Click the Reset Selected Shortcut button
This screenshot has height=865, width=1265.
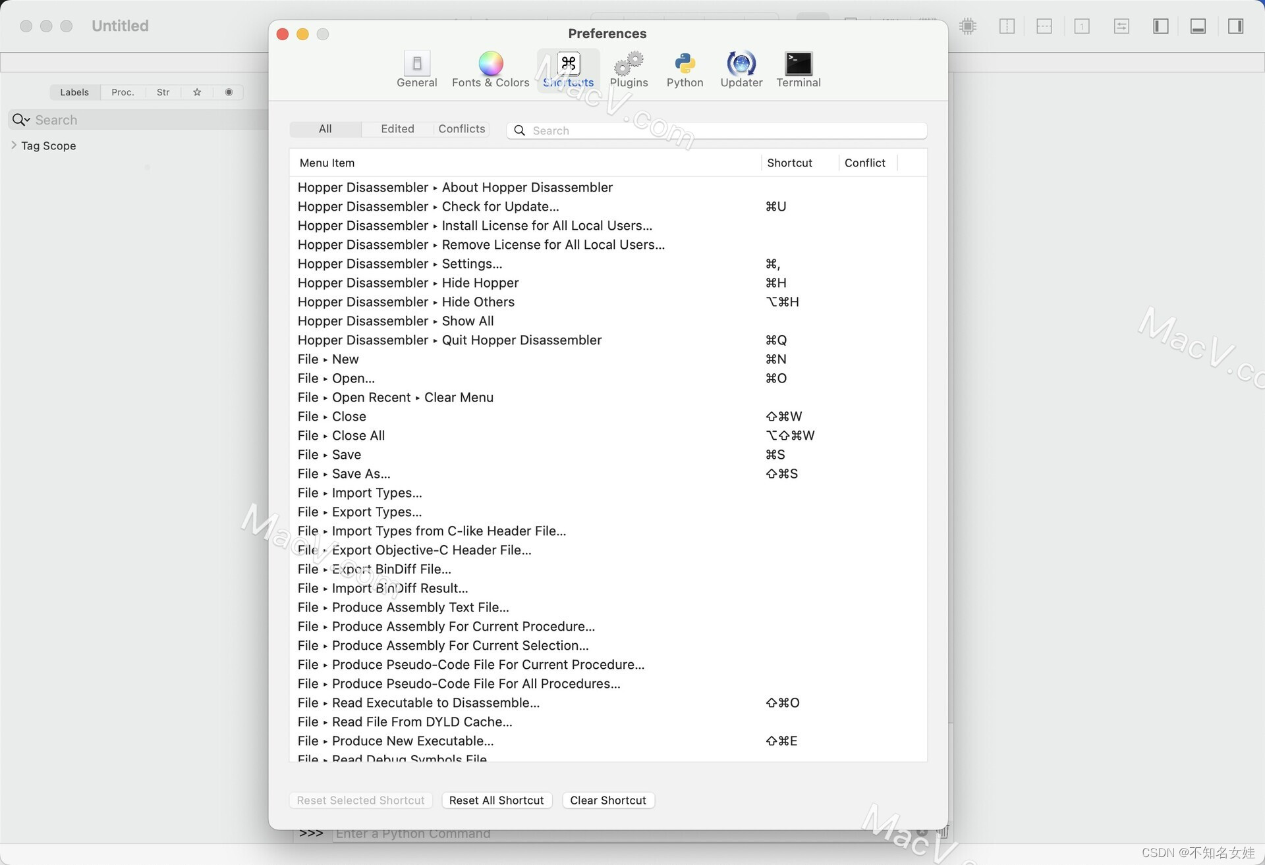click(360, 800)
